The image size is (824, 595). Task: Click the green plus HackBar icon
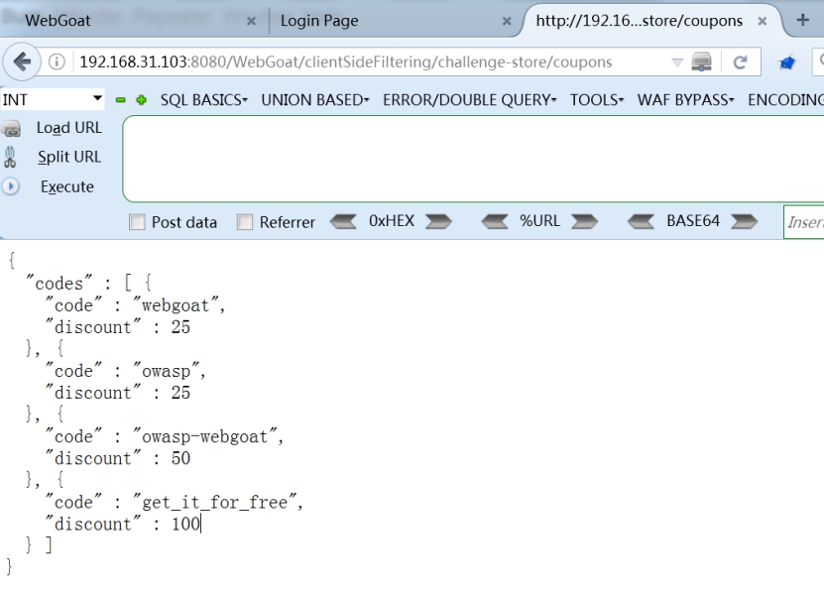click(x=142, y=100)
